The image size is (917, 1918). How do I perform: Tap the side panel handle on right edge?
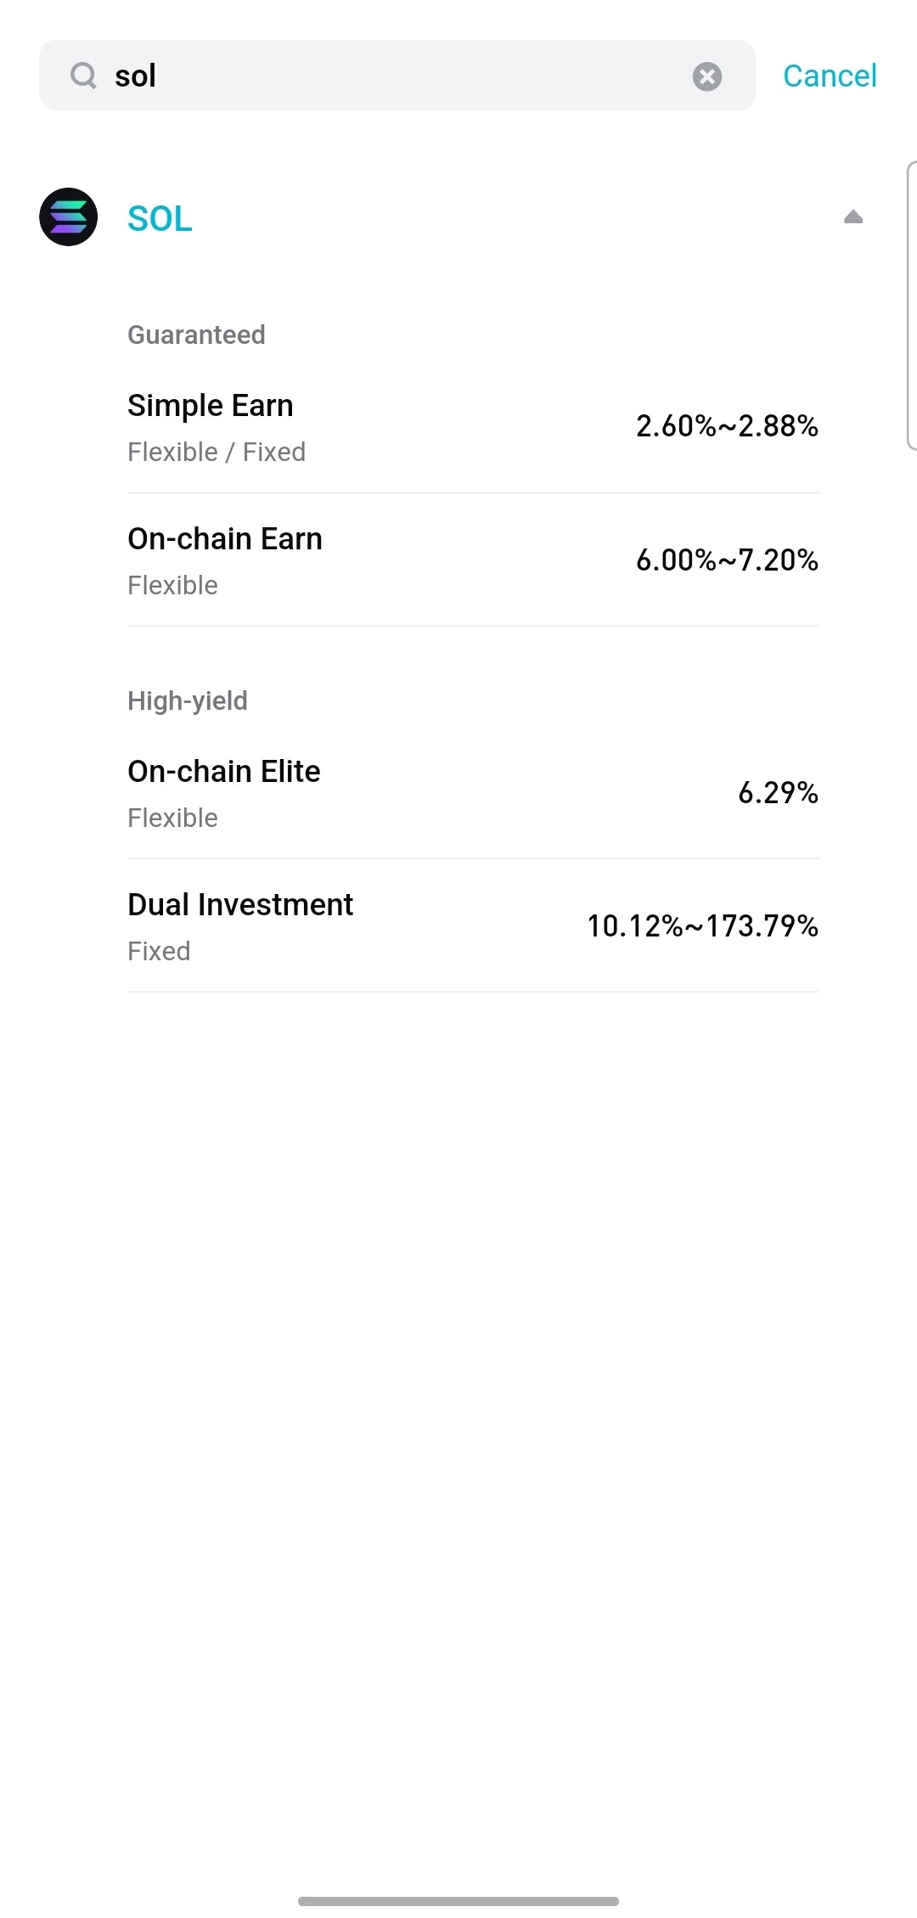[x=911, y=306]
